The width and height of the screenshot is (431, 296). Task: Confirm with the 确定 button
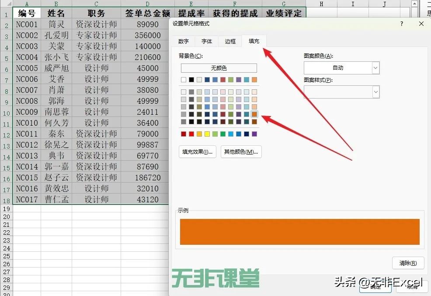[x=375, y=287]
